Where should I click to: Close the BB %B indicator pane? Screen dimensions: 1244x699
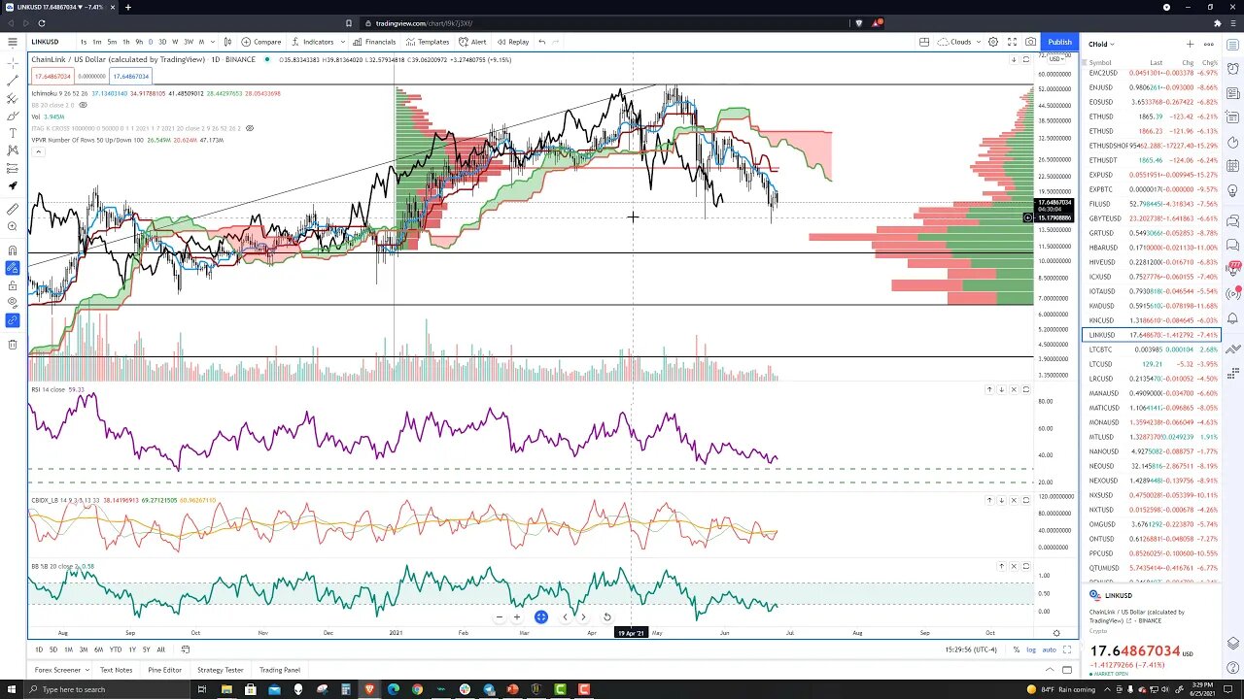pos(1014,566)
